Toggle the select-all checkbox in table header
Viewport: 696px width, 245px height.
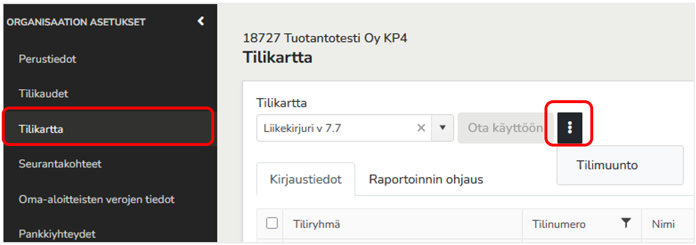272,224
